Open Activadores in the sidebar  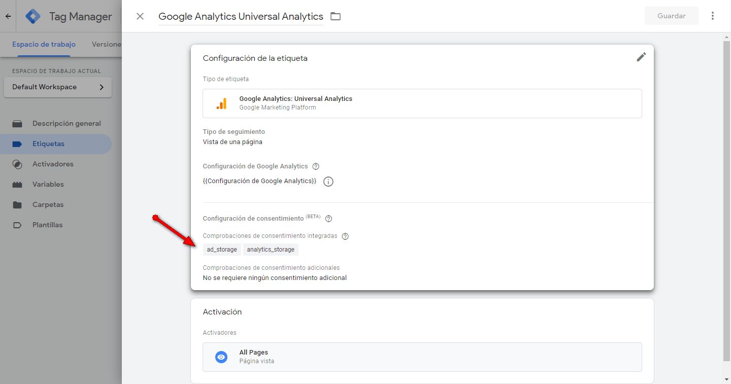53,164
